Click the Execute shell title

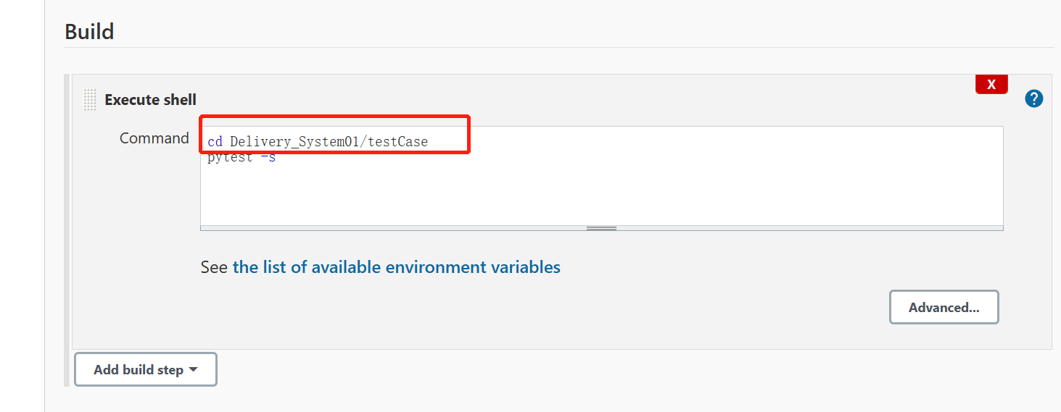click(150, 100)
